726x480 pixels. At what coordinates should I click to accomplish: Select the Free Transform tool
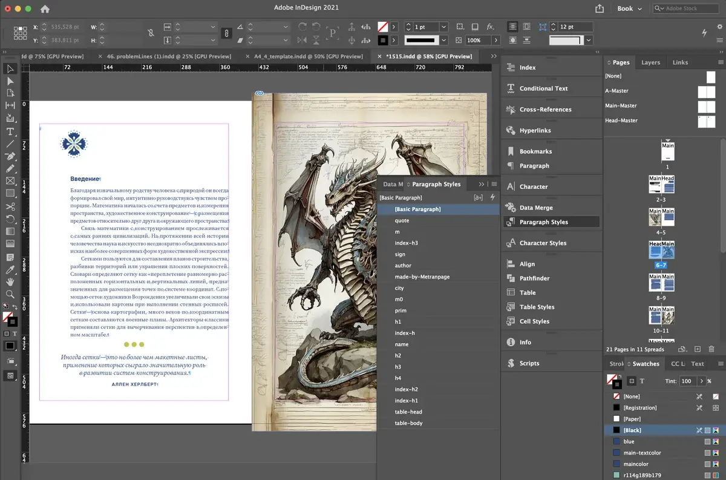tap(10, 219)
